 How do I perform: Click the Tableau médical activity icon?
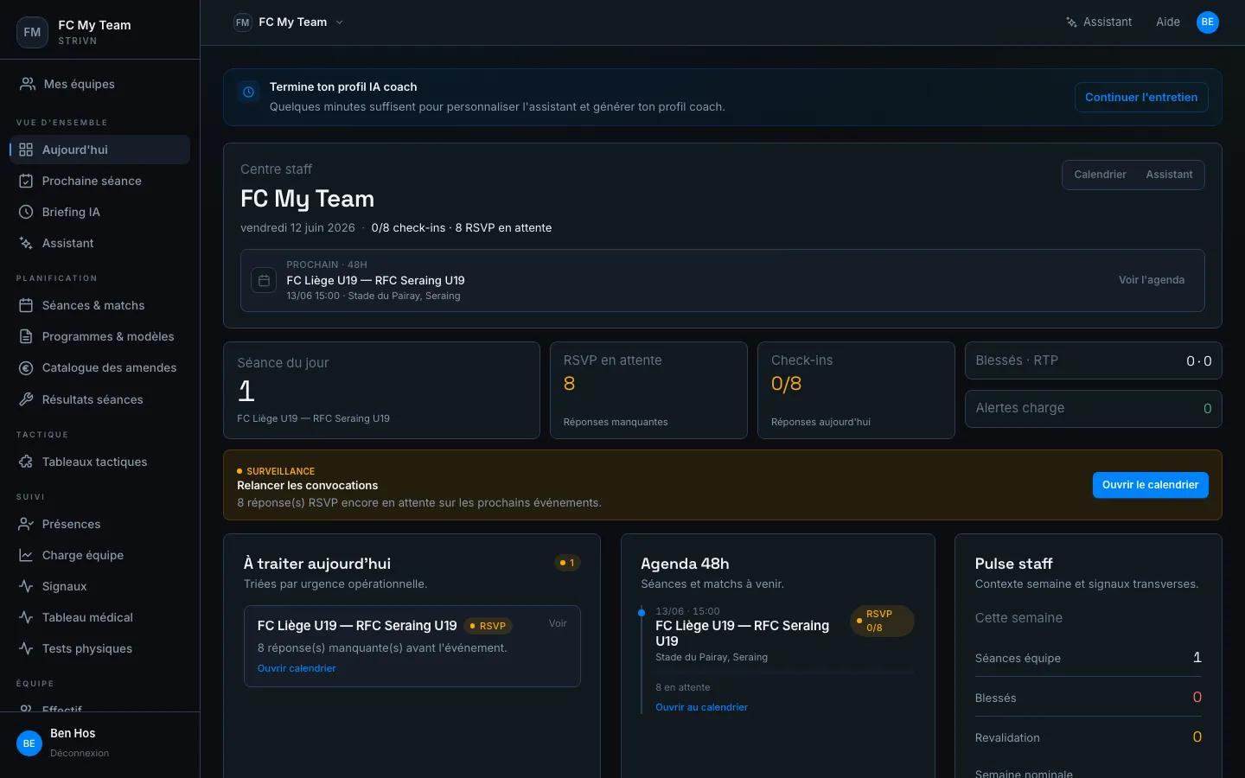[26, 617]
